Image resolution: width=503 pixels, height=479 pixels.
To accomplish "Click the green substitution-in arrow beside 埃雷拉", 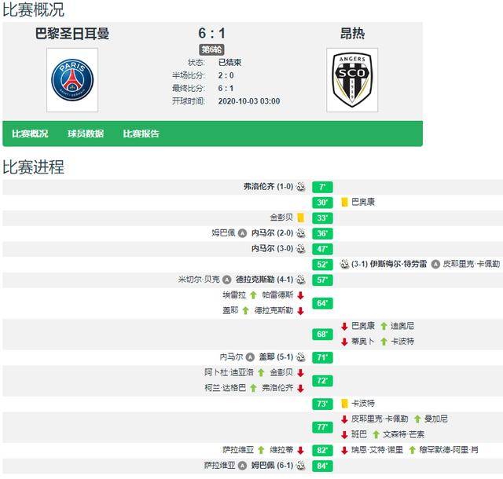I will [253, 295].
